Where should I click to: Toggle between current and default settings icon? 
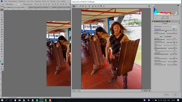(149, 91)
